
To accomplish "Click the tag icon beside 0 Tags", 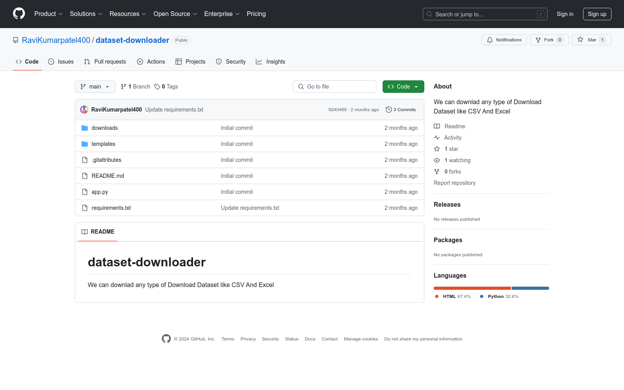I will pyautogui.click(x=157, y=87).
